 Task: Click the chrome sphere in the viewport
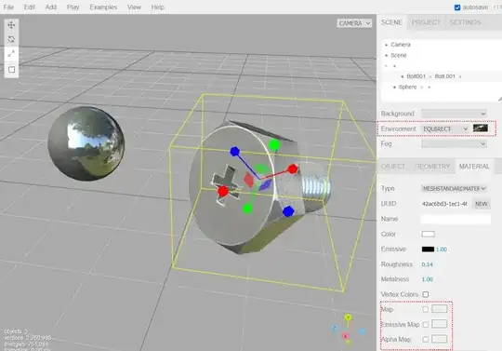tap(86, 143)
